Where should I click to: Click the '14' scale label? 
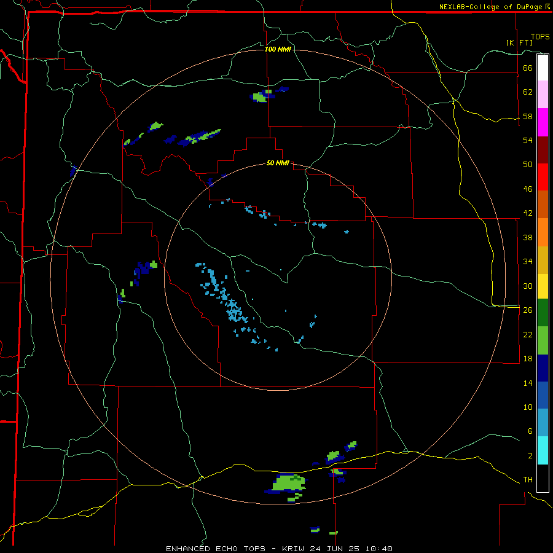coord(528,383)
